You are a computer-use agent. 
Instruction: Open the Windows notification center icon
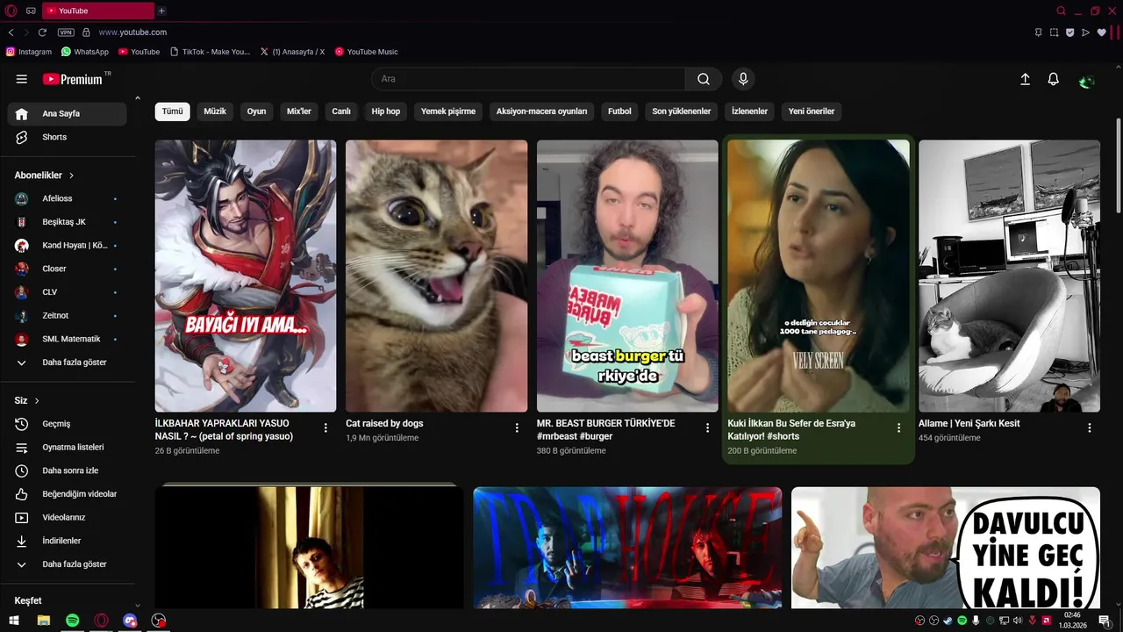(x=1105, y=621)
